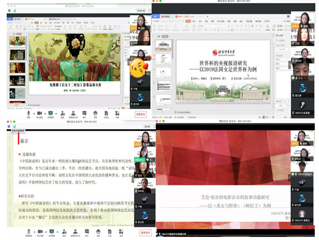Open Documents in top-left meeting window
Image resolution: width=319 pixels, height=240 pixels.
pos(106,114)
